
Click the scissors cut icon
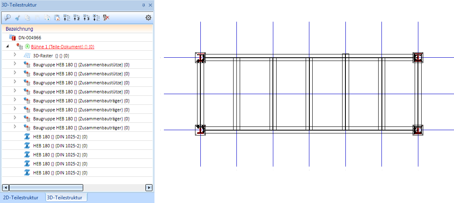(x=18, y=18)
